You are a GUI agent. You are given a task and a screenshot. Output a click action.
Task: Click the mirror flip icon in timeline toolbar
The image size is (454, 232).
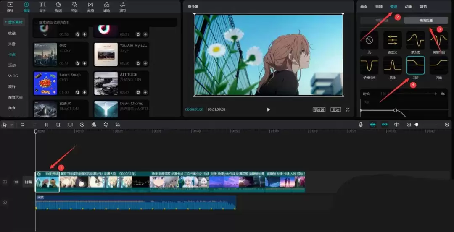coord(94,125)
